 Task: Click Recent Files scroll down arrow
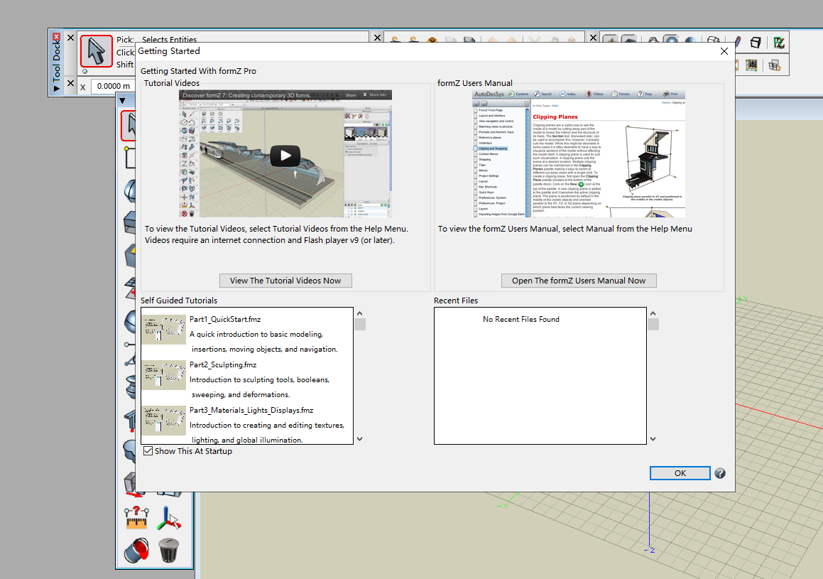pyautogui.click(x=653, y=439)
